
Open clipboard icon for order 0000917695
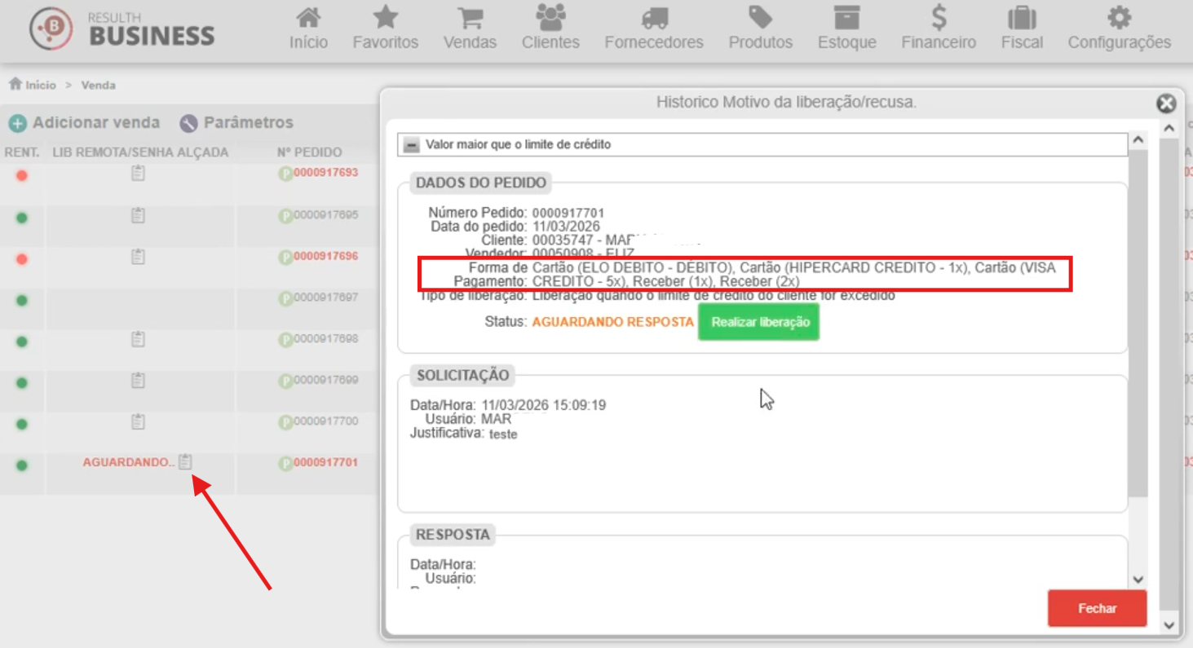pyautogui.click(x=138, y=215)
